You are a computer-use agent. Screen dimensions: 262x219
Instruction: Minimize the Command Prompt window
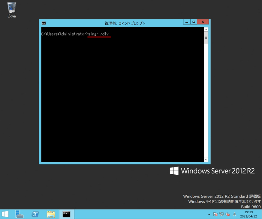coord(187,22)
